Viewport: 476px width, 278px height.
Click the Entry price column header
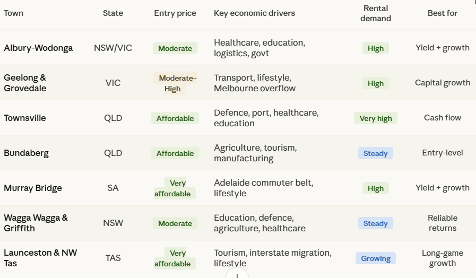175,13
